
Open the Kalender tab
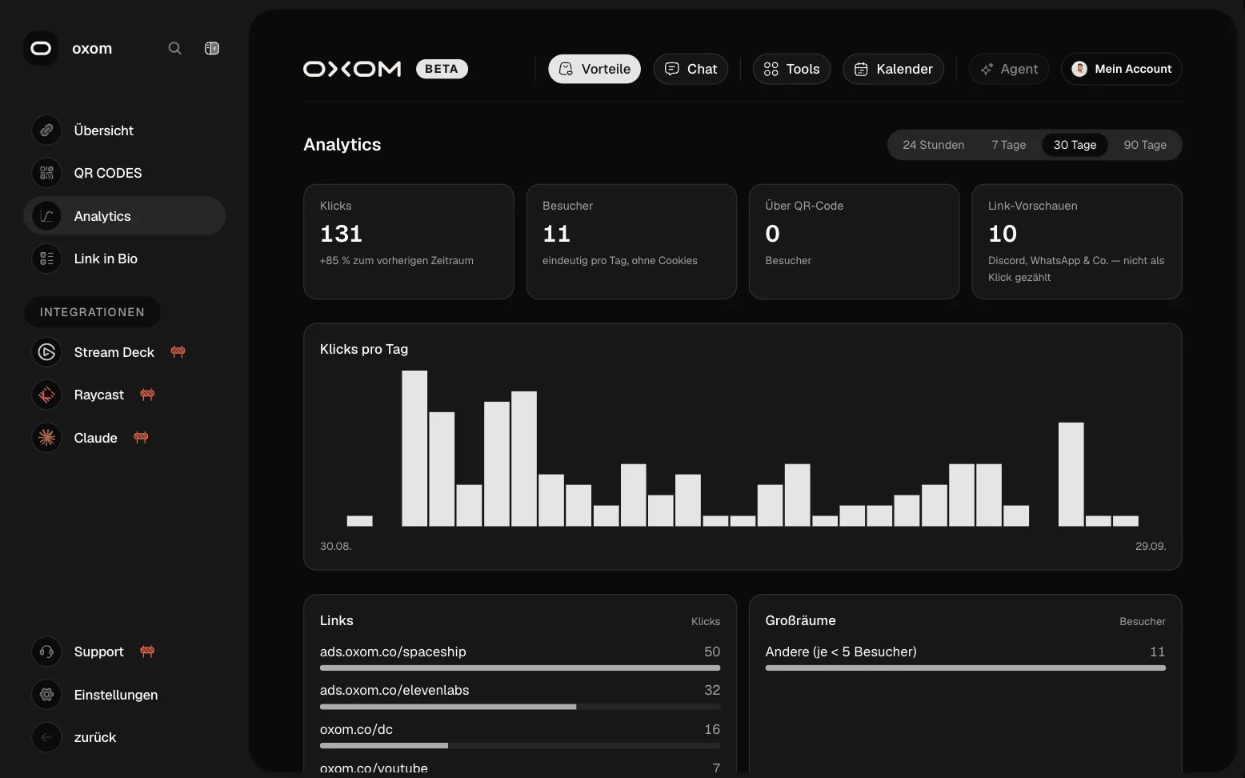893,69
